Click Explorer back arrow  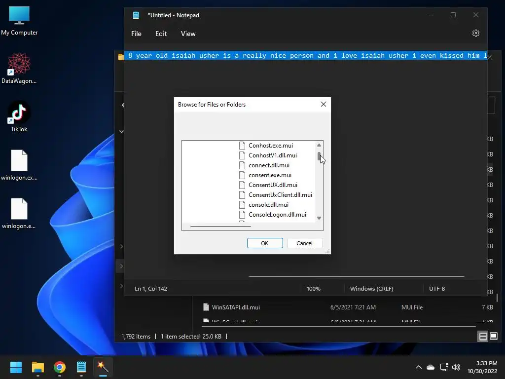[x=123, y=105]
